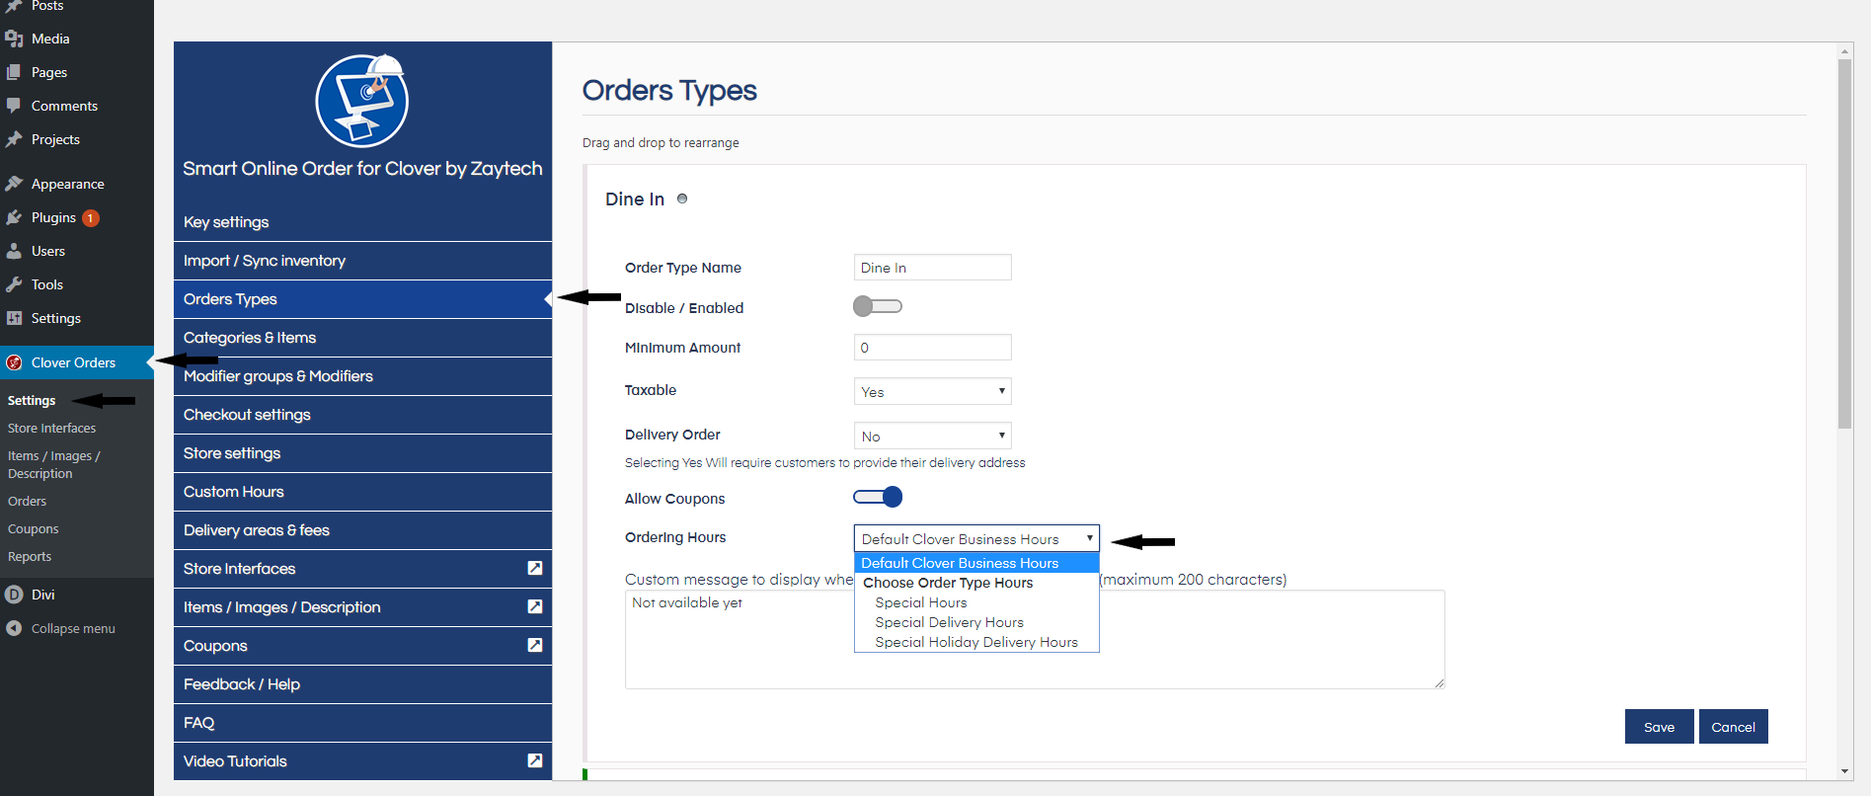Click external link icon beside Items / Images / Description
The height and width of the screenshot is (796, 1871).
pos(535,606)
